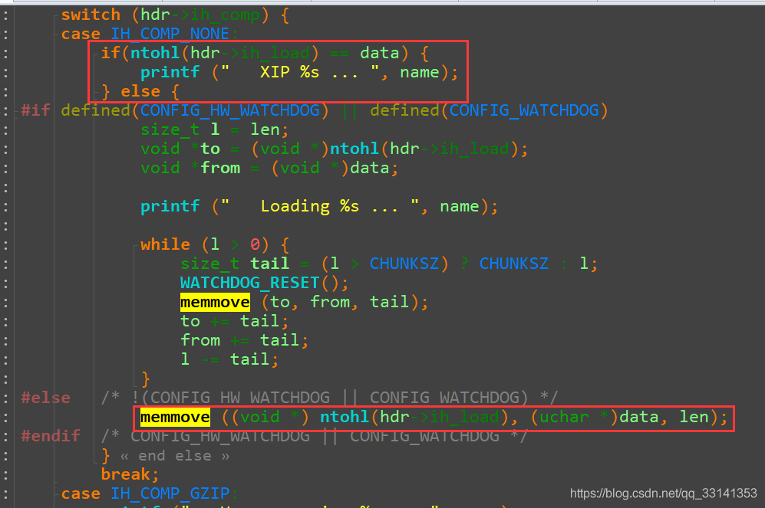Click the "size_t tail" declaration
The width and height of the screenshot is (765, 508).
[x=389, y=264]
